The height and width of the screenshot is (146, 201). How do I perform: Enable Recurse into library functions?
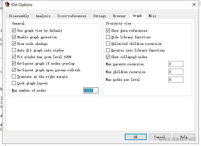108,50
